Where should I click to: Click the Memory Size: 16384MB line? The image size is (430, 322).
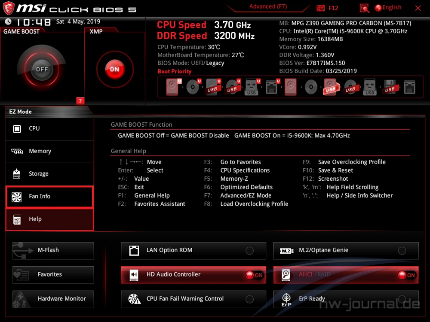(x=311, y=39)
